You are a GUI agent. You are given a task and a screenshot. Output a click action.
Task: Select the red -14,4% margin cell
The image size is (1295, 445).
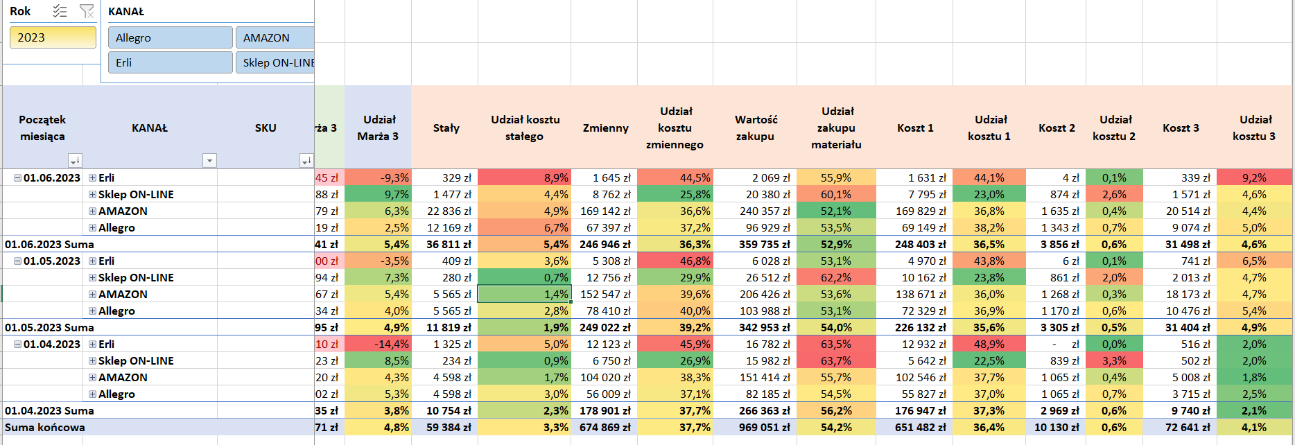pyautogui.click(x=378, y=344)
